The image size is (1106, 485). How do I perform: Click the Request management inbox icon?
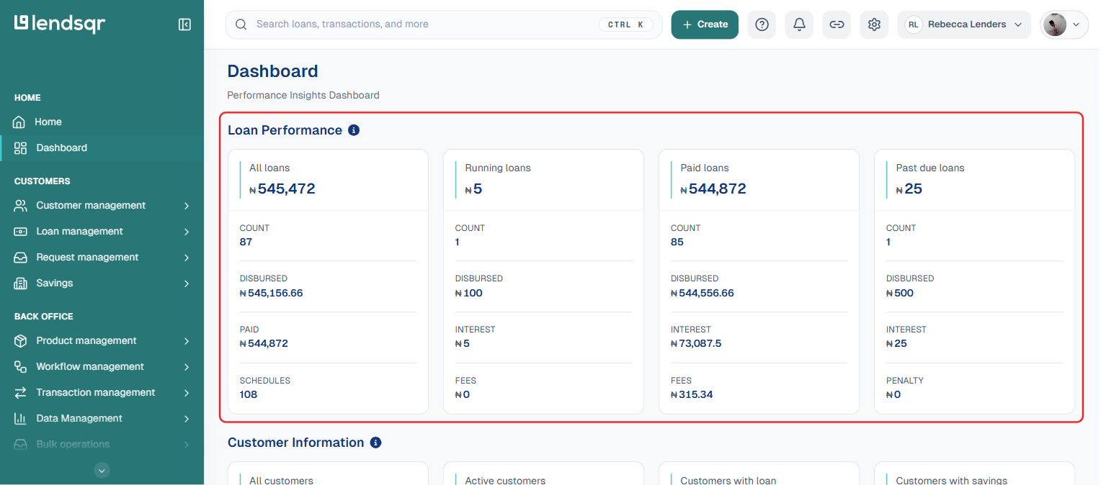pyautogui.click(x=20, y=257)
